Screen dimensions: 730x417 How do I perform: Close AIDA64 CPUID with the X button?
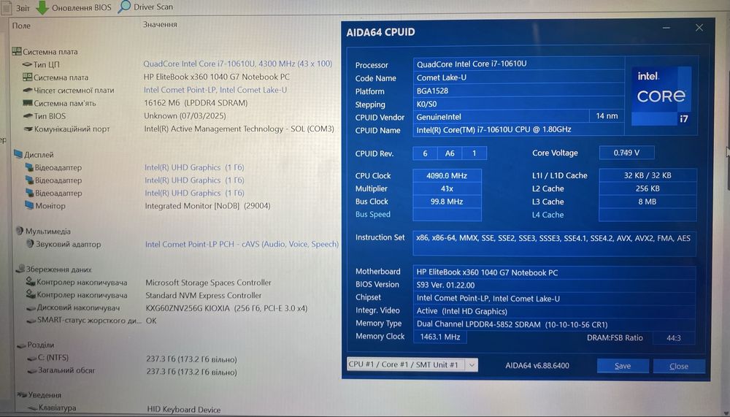699,28
